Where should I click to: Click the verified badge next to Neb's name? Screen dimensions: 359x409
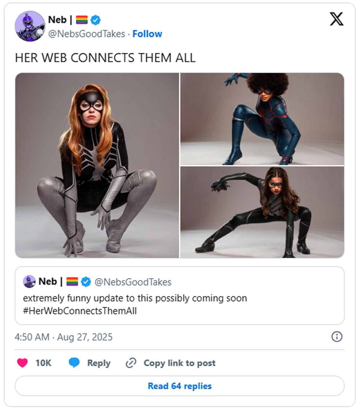(95, 20)
